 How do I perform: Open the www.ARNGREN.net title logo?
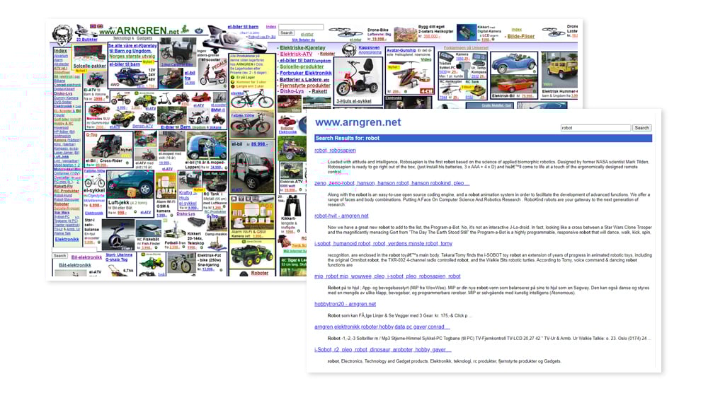click(139, 30)
